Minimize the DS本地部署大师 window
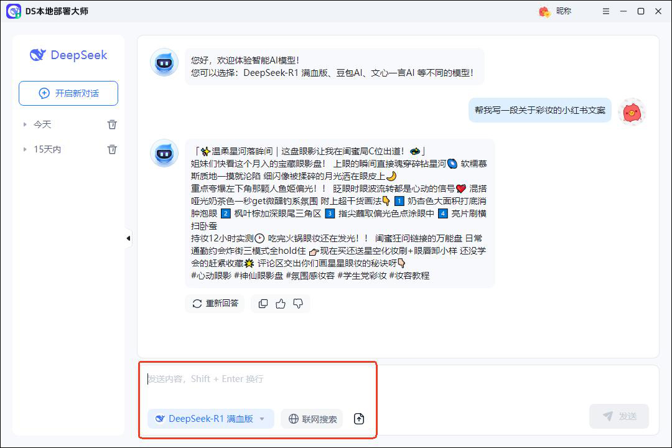This screenshot has width=672, height=448. pyautogui.click(x=623, y=11)
